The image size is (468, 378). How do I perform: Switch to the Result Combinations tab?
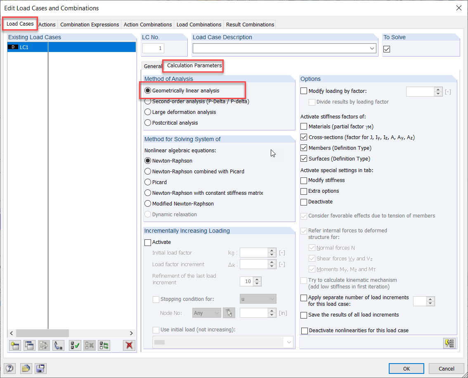pyautogui.click(x=250, y=24)
